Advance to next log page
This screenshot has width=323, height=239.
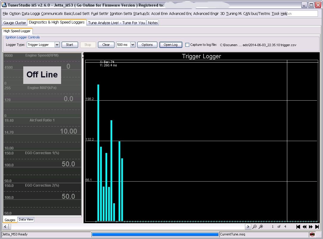[311, 227]
